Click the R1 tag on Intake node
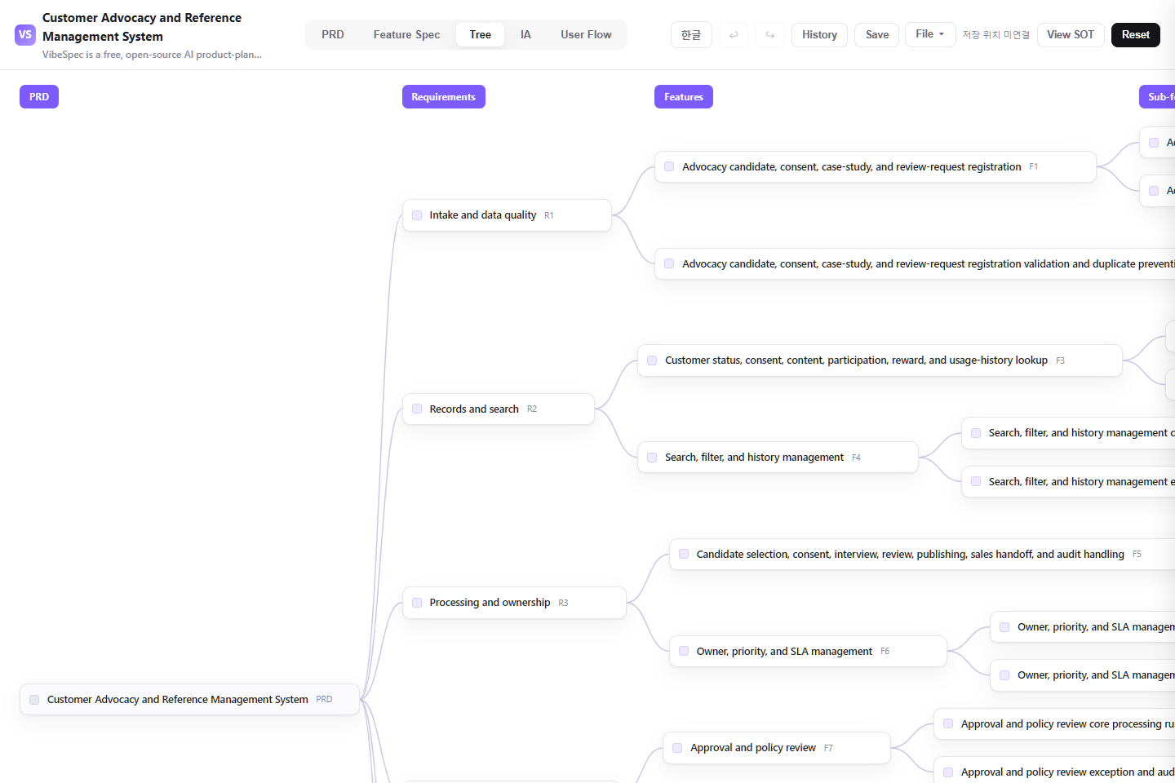This screenshot has width=1175, height=783. coord(549,216)
